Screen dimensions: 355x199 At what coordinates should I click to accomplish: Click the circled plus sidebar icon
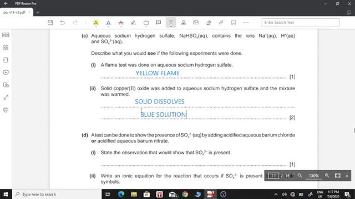(6, 72)
